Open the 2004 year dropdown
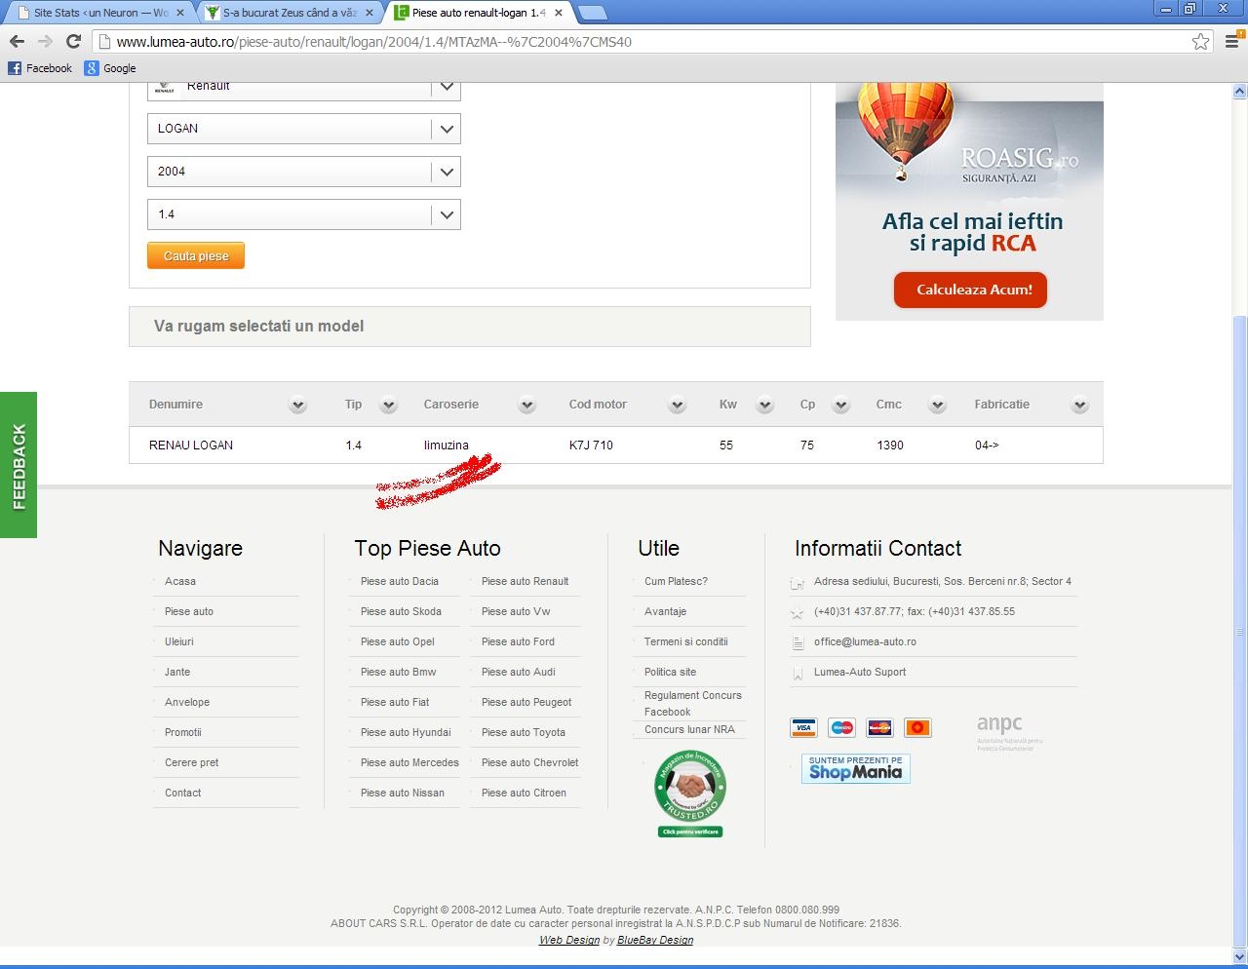Image resolution: width=1248 pixels, height=969 pixels. 304,172
